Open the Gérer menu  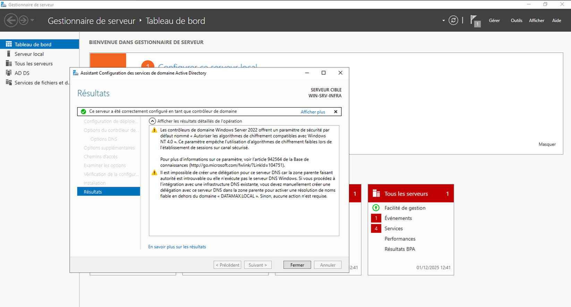(x=494, y=20)
